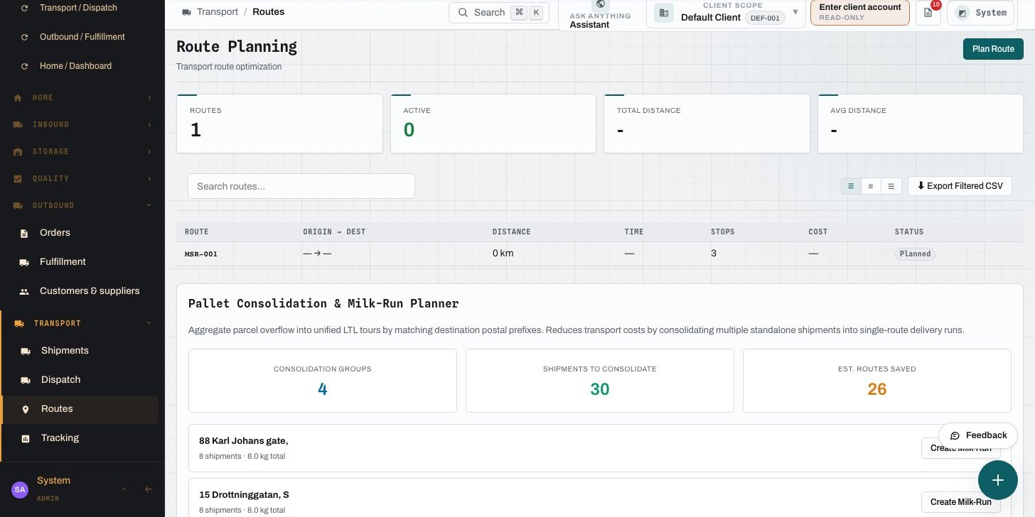Viewport: 1035px width, 517px height.
Task: Open the Client Scope dropdown arrow
Action: 795,12
